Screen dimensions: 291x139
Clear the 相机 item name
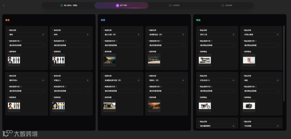(x=278, y=80)
